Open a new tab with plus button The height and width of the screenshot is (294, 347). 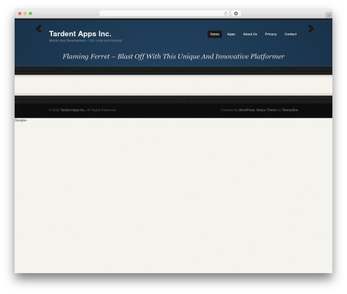(329, 15)
